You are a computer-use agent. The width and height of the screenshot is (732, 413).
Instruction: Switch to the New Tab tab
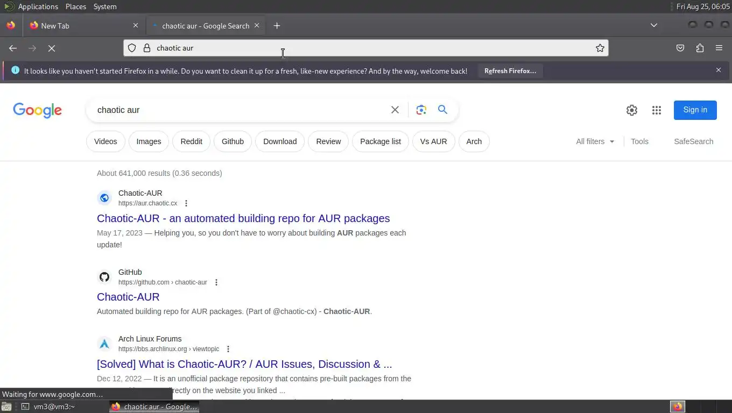[x=83, y=26]
